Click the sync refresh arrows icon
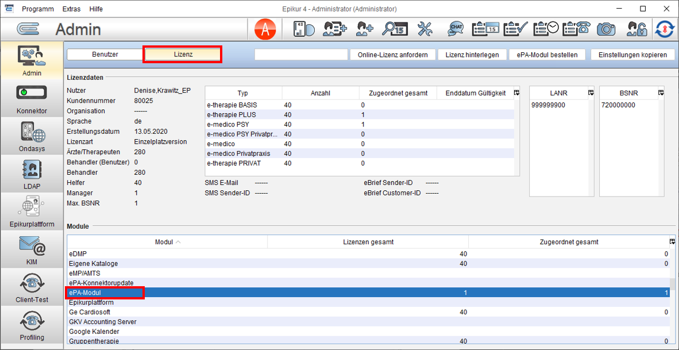Image resolution: width=679 pixels, height=350 pixels. pyautogui.click(x=666, y=29)
